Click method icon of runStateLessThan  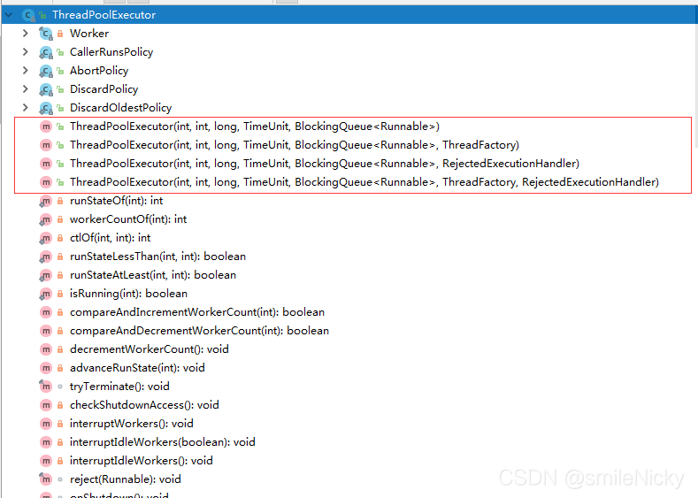pyautogui.click(x=46, y=257)
